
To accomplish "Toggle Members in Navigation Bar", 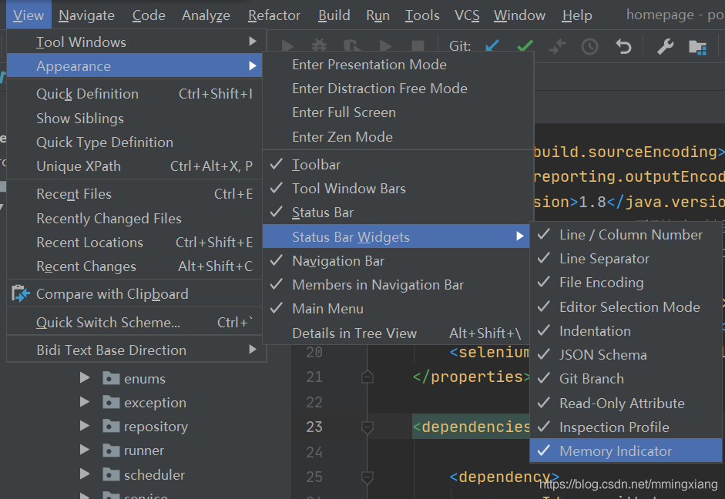I will coord(397,285).
